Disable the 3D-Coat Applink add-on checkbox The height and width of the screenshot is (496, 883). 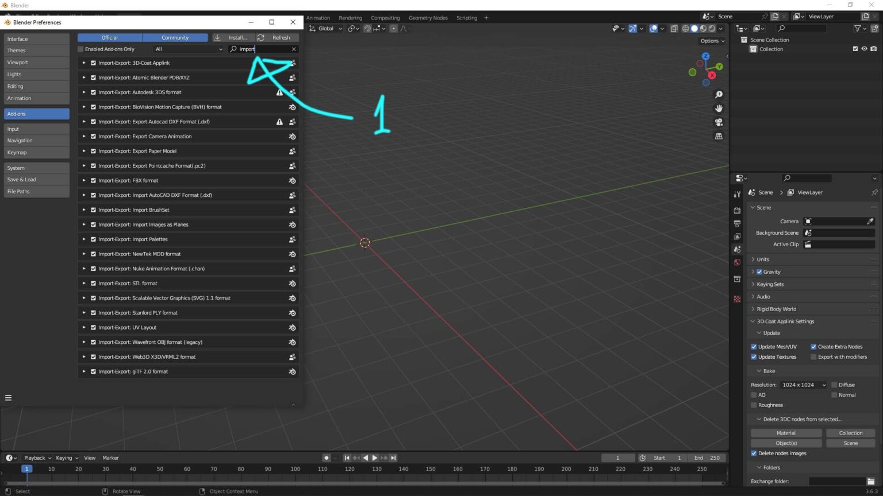click(93, 63)
